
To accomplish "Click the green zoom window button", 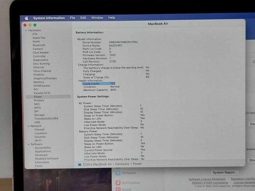I will [35, 25].
